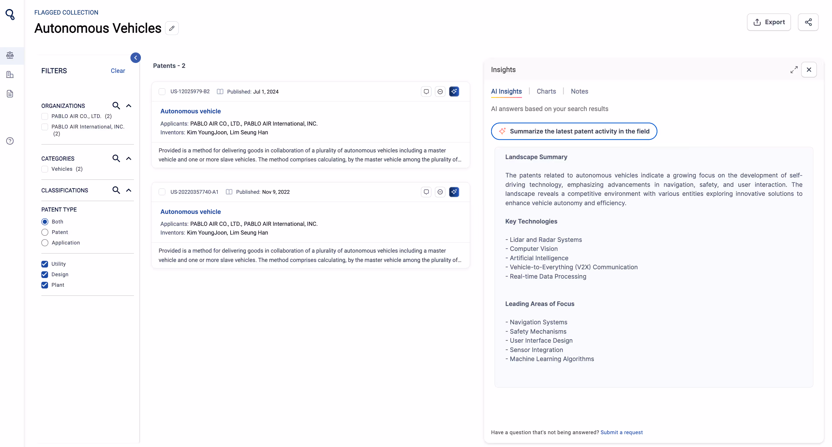Switch to the Notes tab
Screen dimensions: 832x447
click(x=579, y=91)
